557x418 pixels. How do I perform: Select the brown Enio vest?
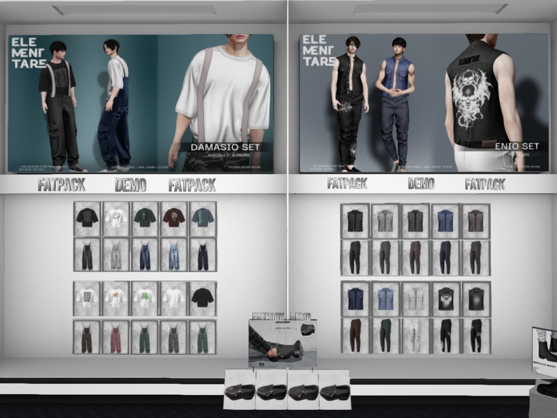point(416,221)
